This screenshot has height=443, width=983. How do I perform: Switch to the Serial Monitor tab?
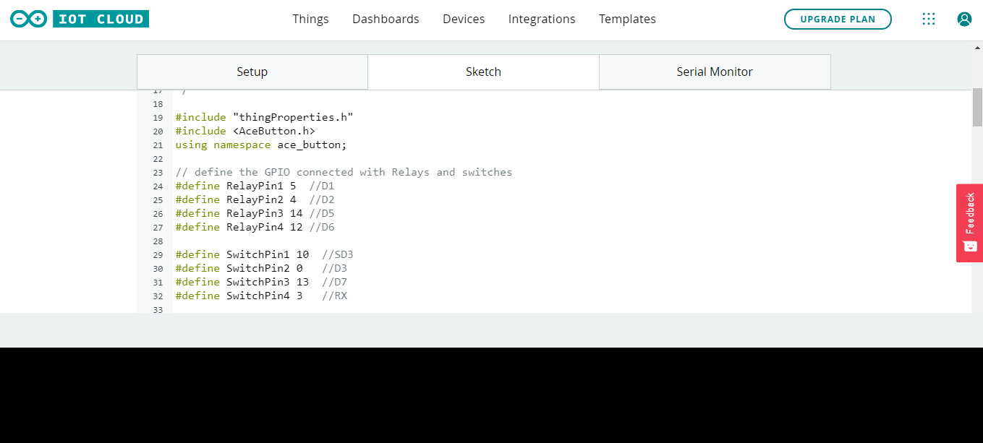coord(715,72)
